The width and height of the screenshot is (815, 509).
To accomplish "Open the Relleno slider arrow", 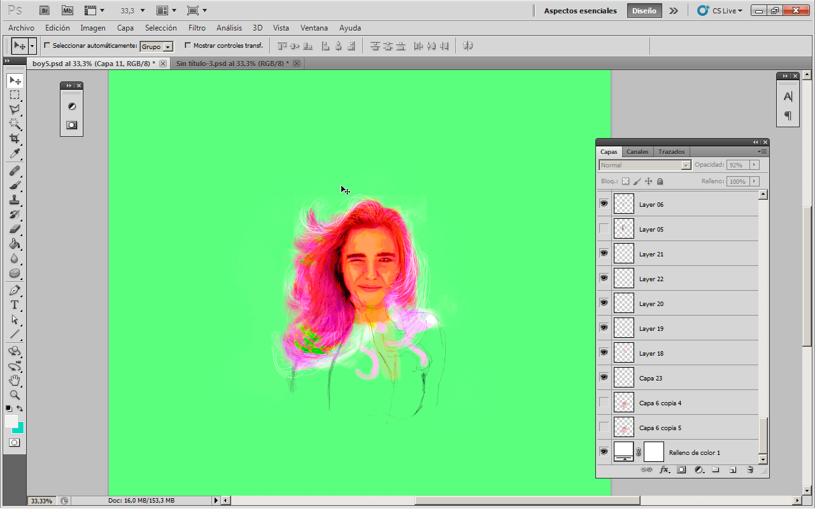I will 755,181.
